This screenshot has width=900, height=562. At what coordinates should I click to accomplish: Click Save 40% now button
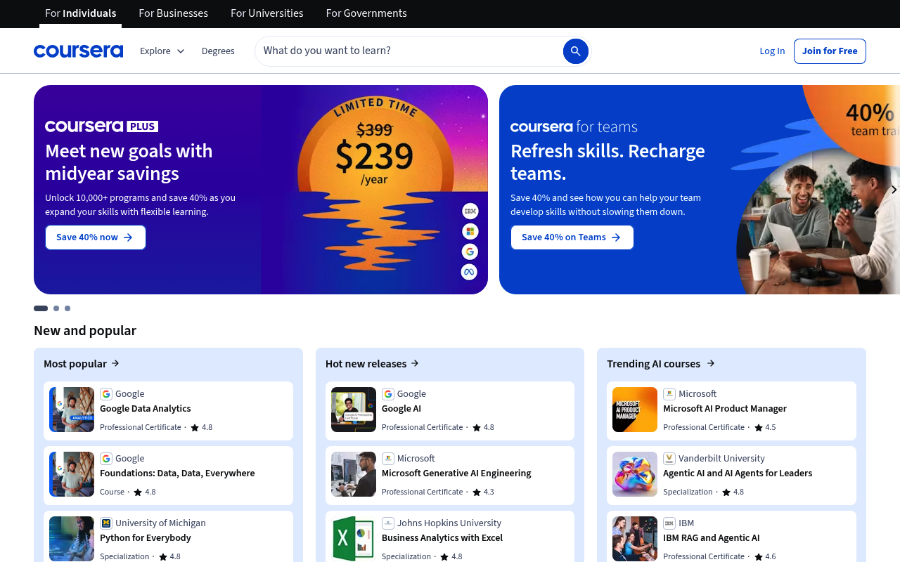[96, 237]
